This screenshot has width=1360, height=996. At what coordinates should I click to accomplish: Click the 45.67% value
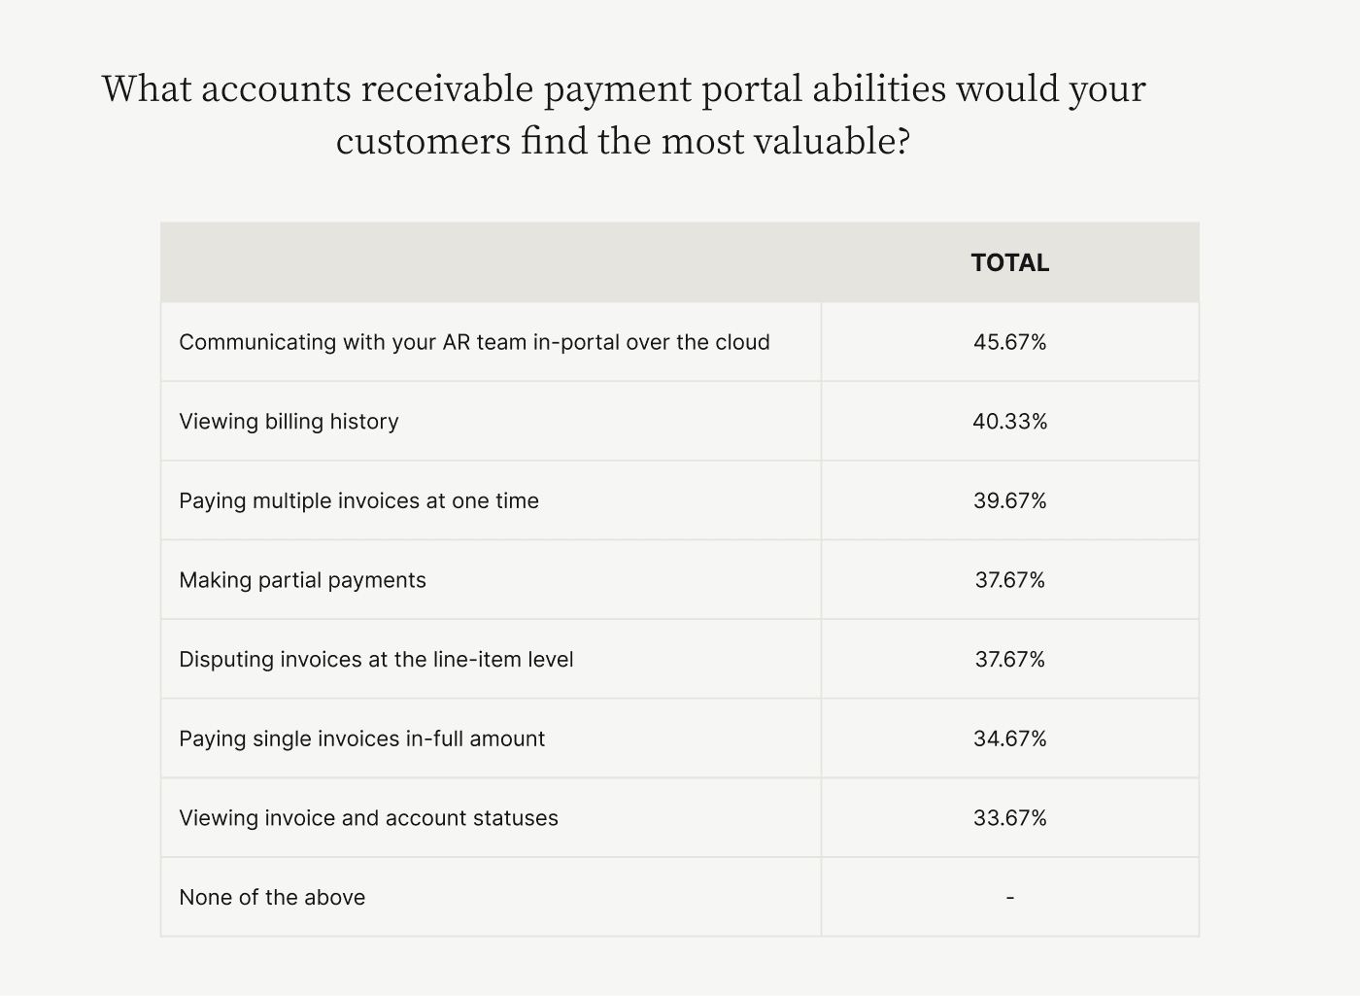click(x=1009, y=342)
